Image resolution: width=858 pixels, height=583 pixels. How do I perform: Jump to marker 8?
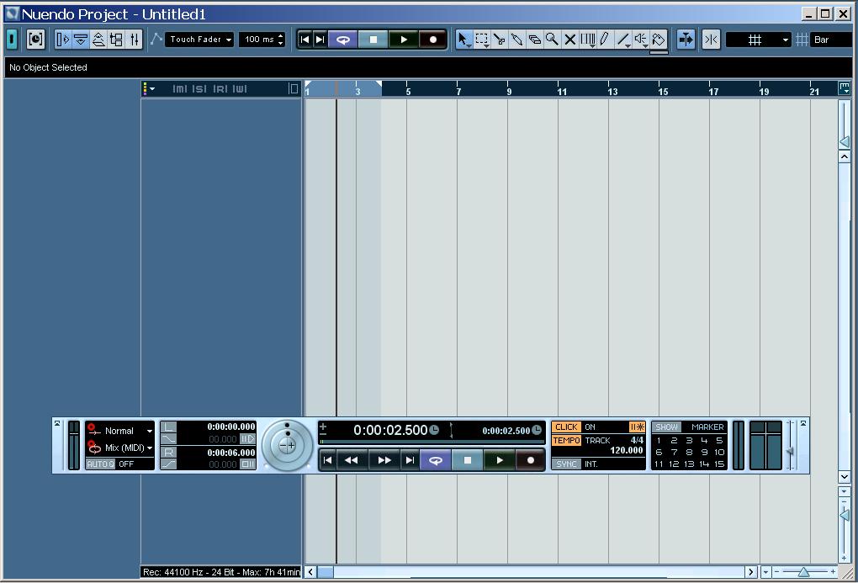pos(689,452)
